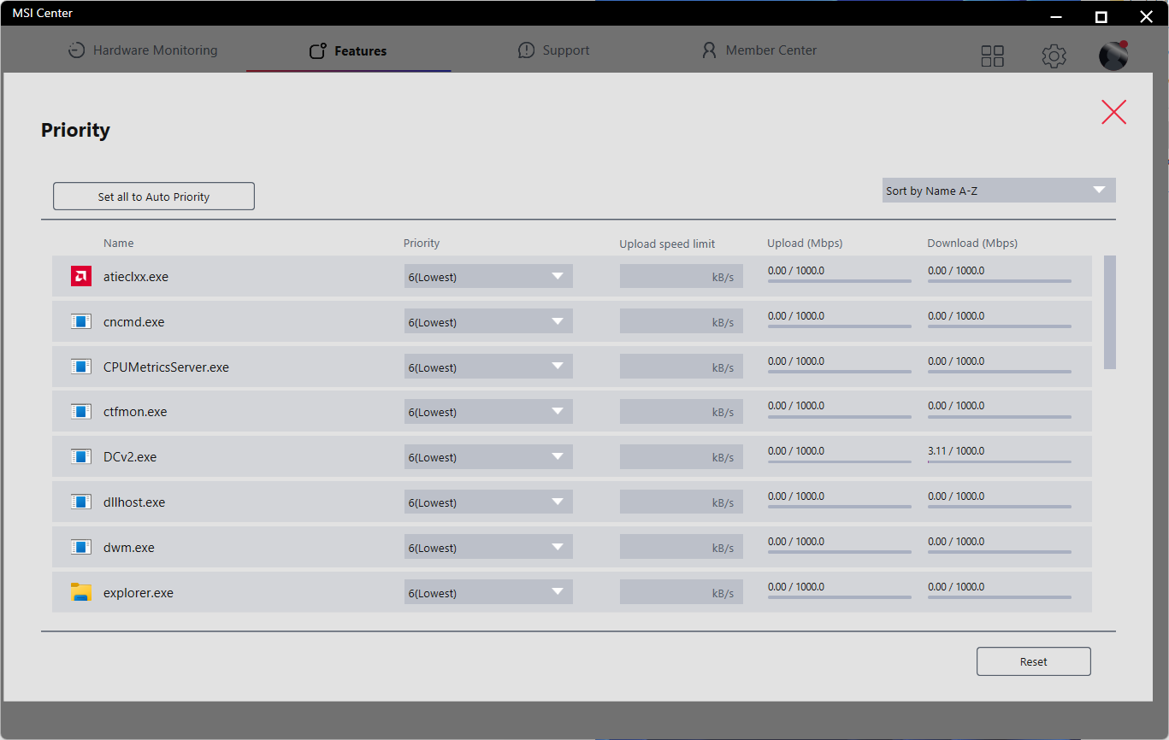
Task: Click the Upload (Mbps) column header
Action: click(x=805, y=243)
